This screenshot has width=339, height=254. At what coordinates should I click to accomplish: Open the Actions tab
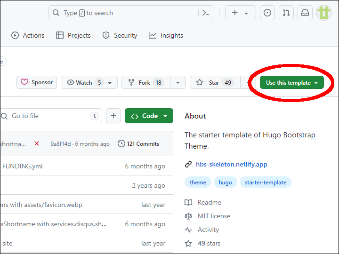click(28, 35)
